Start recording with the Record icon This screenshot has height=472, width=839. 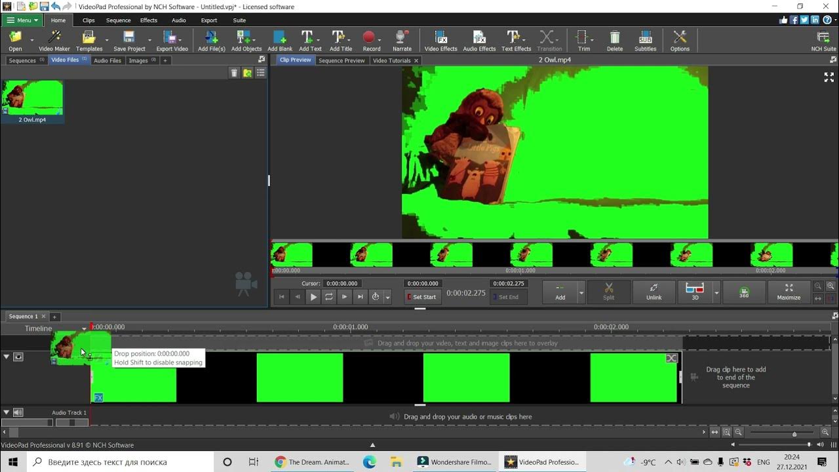[x=371, y=41]
